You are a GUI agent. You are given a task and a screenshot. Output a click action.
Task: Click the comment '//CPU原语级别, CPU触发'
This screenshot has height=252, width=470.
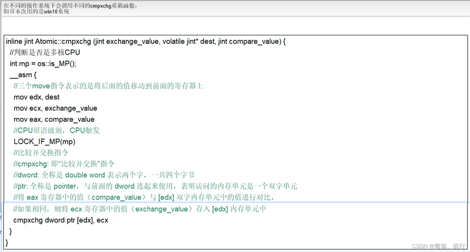click(57, 130)
